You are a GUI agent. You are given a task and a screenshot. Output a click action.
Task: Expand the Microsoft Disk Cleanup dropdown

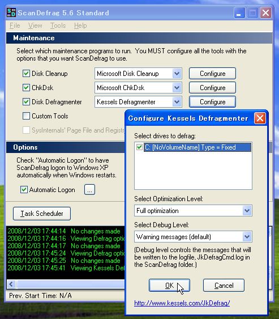pos(177,74)
